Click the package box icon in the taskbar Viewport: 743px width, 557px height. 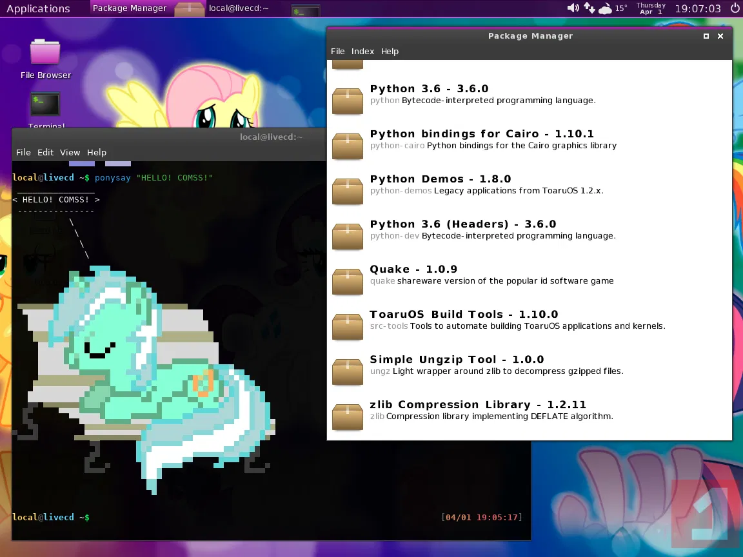190,8
